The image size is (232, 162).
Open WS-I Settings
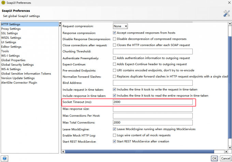click(x=30, y=55)
